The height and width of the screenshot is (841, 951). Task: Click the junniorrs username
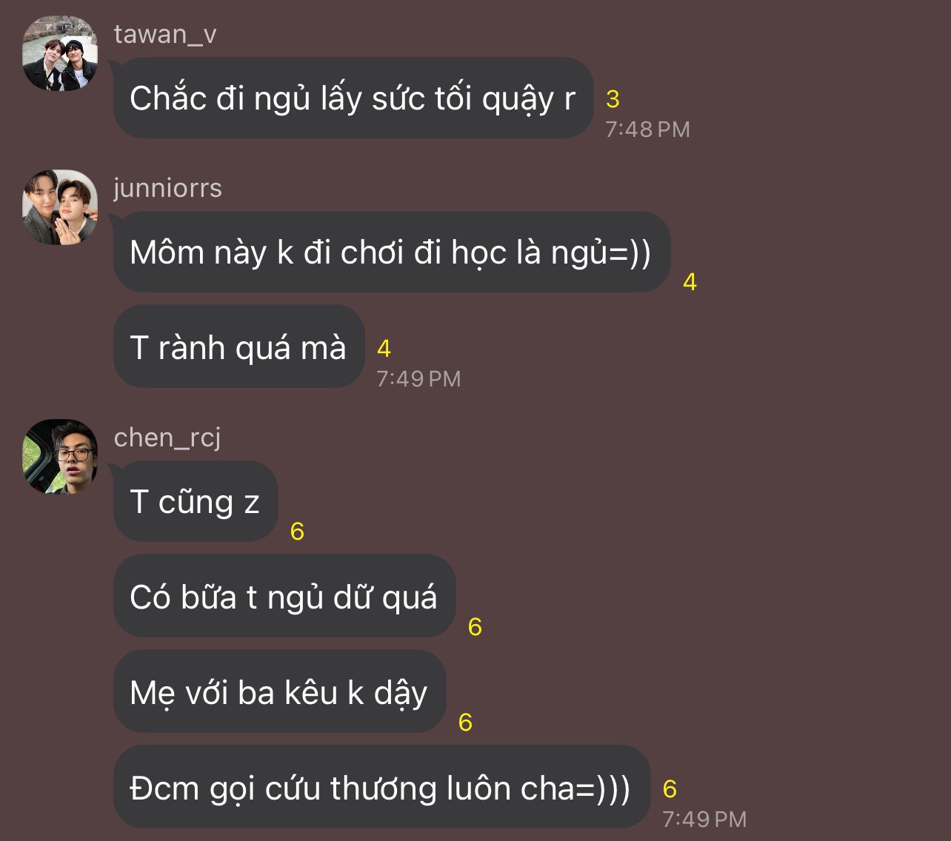coord(168,188)
